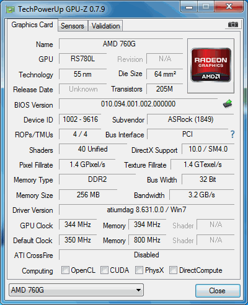The height and width of the screenshot is (305, 248).
Task: Select the Graphics Card tab
Action: (x=32, y=25)
